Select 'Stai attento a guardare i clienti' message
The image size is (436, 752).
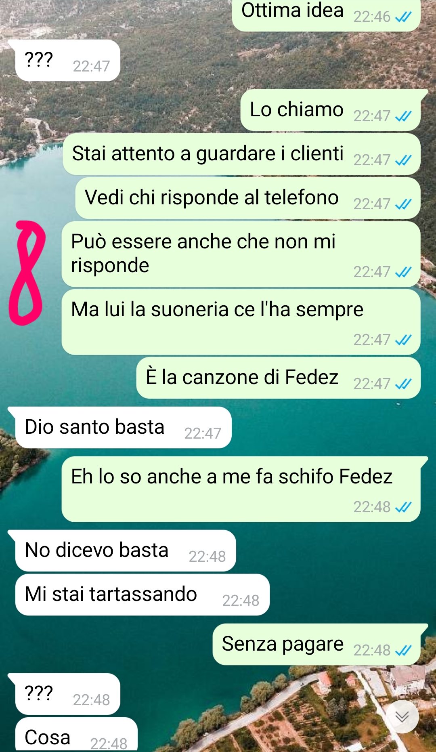tap(241, 154)
